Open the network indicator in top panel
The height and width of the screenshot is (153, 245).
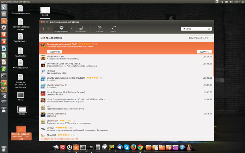click(221, 2)
